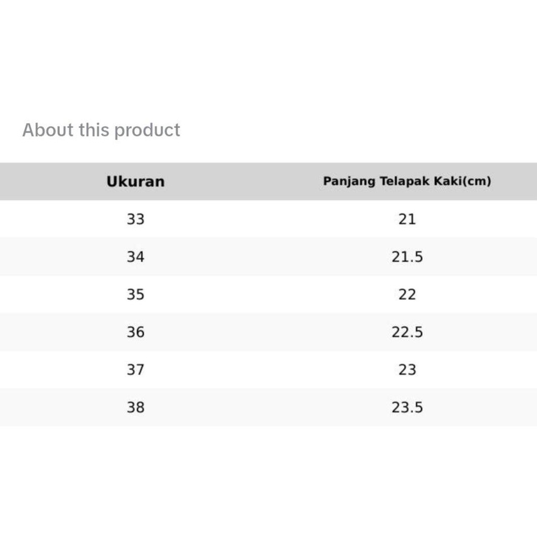Click the word About in heading
This screenshot has height=537, width=537.
coord(48,130)
